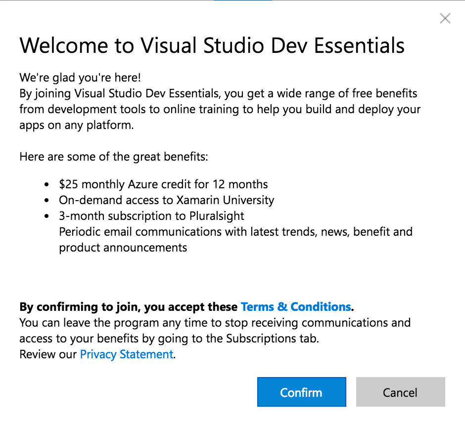Click the "Review our" text
Viewport: 465px width, 425px height.
tap(48, 354)
